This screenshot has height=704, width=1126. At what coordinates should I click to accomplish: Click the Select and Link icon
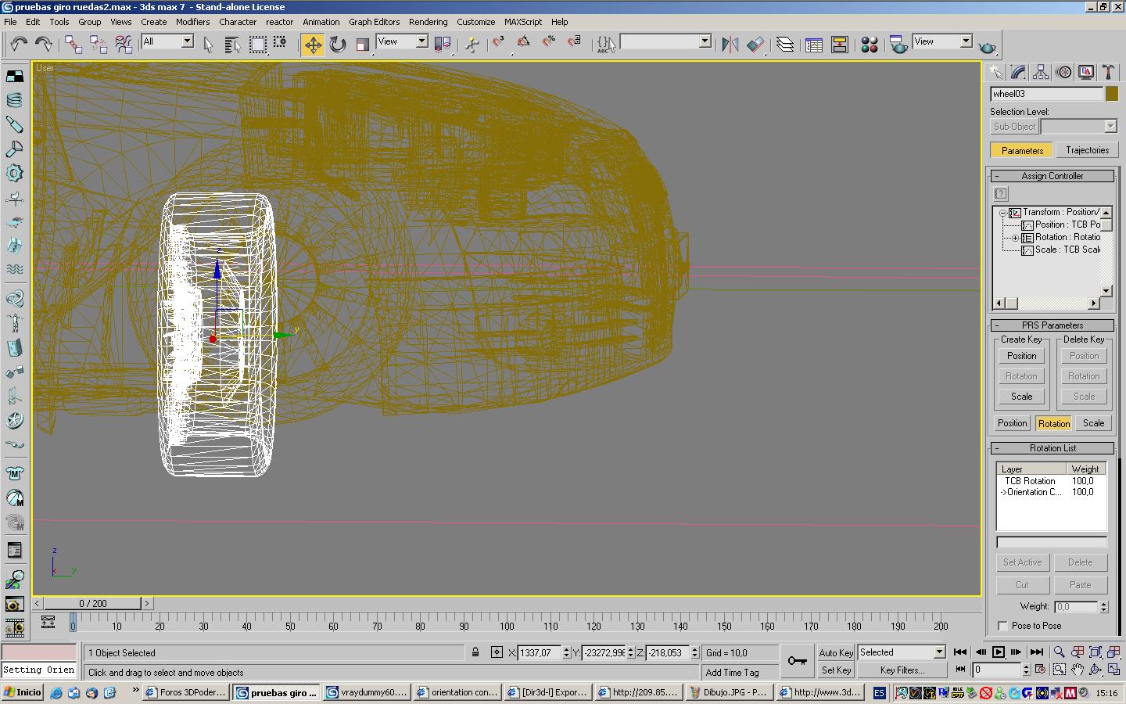coord(73,44)
